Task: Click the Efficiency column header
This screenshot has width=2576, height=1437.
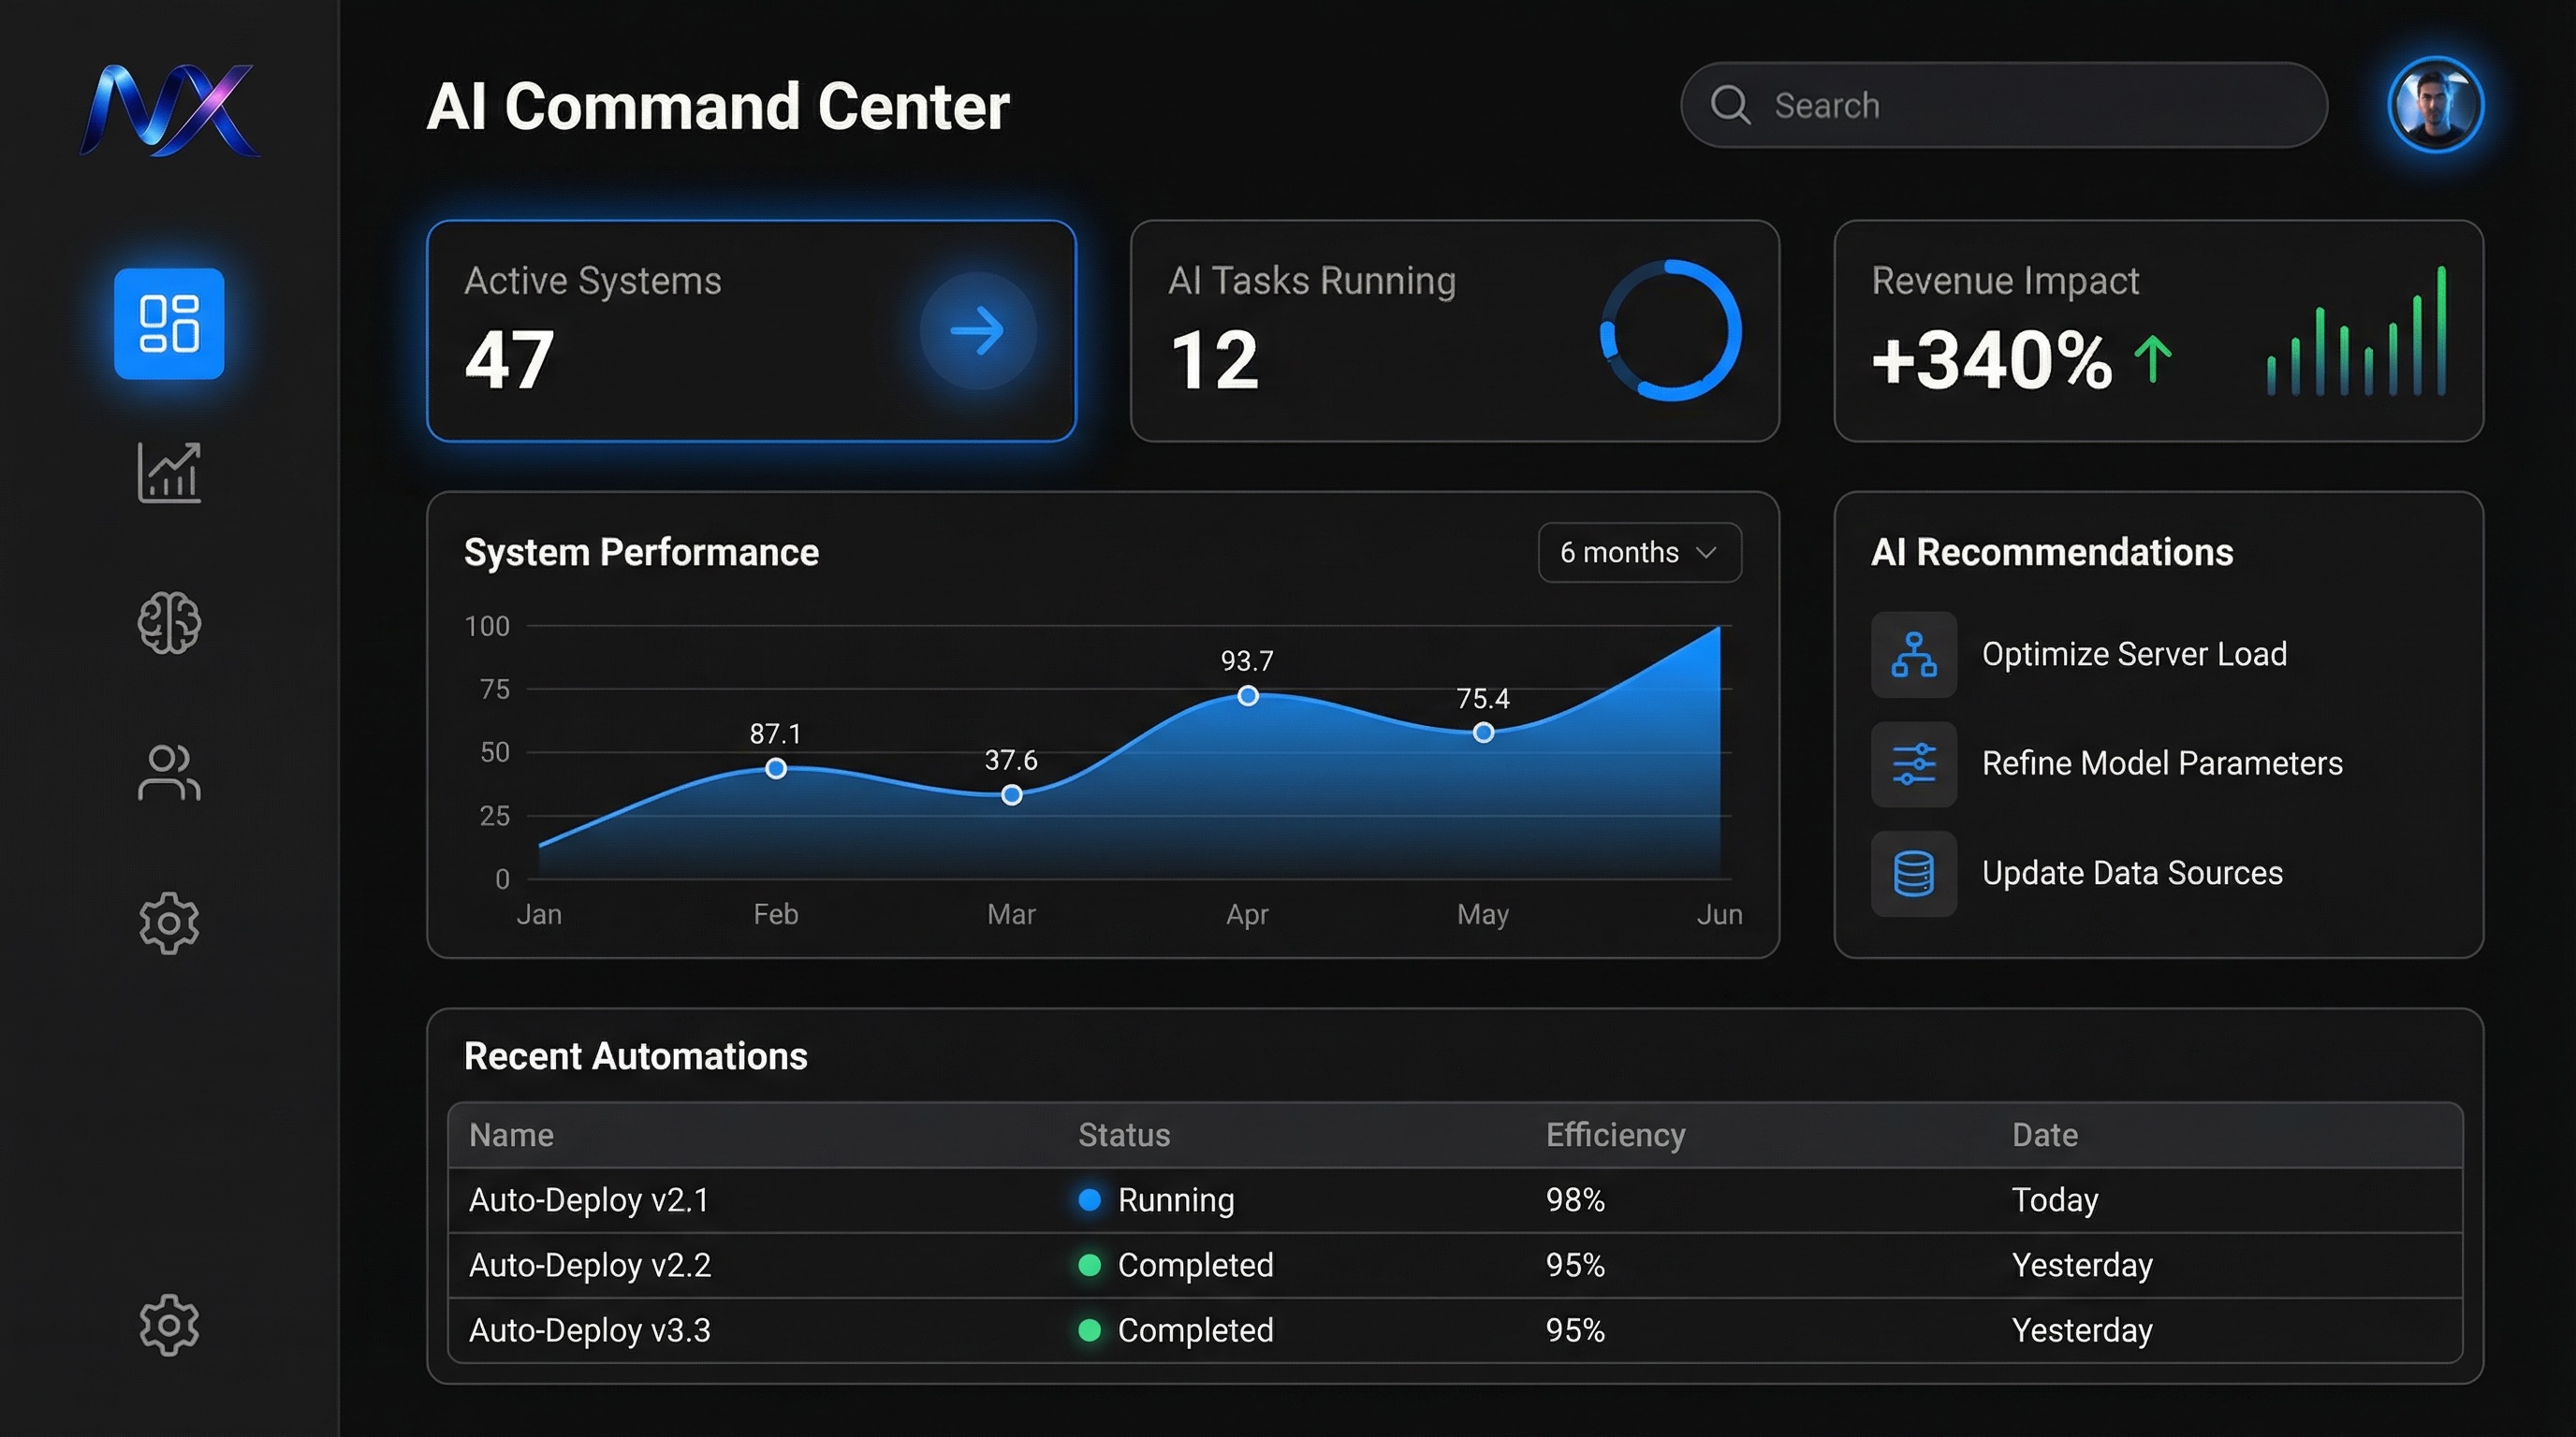Action: pyautogui.click(x=1615, y=1135)
